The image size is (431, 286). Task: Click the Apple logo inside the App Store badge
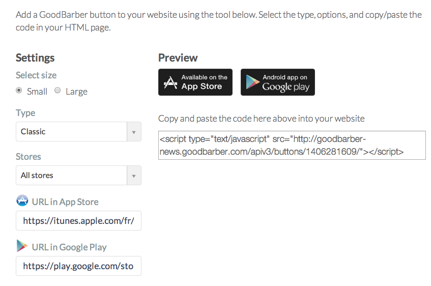(x=170, y=82)
